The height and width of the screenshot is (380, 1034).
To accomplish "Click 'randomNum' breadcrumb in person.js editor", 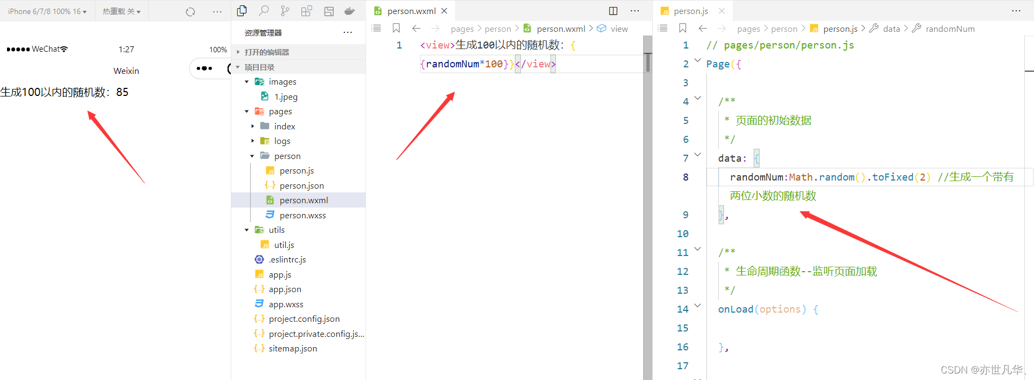I will tap(950, 29).
